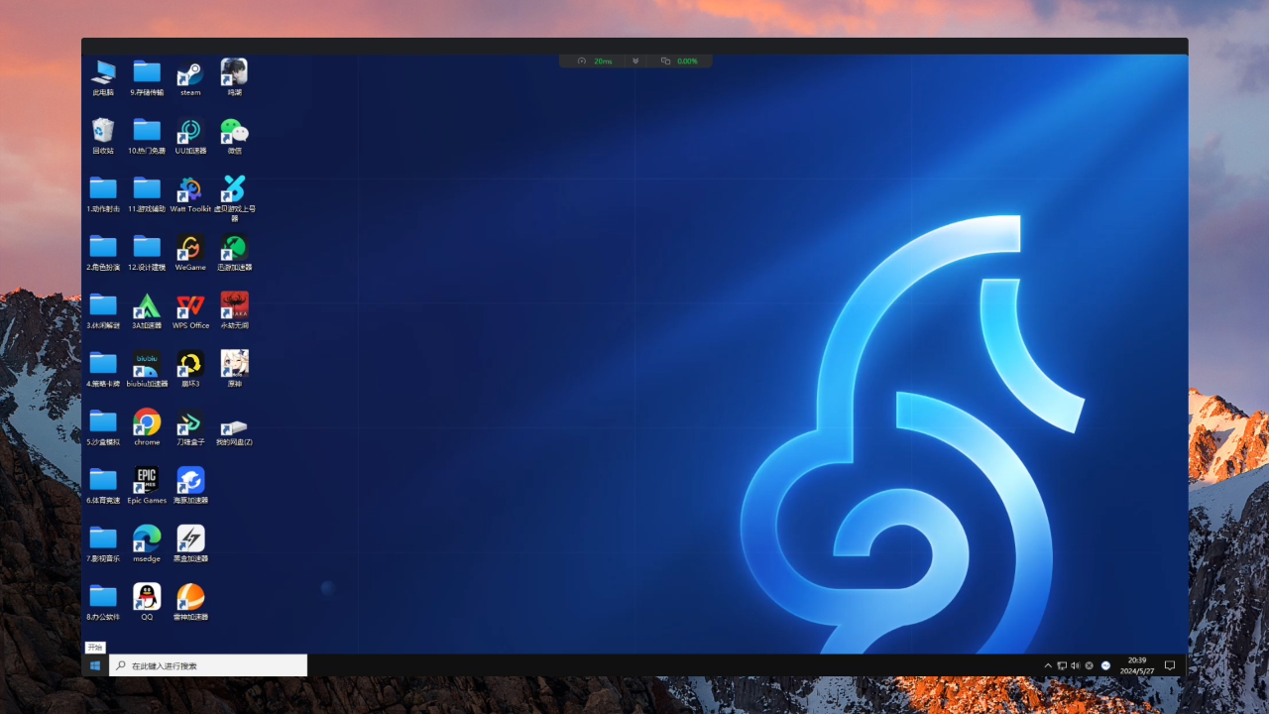This screenshot has height=714, width=1269.
Task: Open the 7.影视音乐 folder
Action: 103,544
